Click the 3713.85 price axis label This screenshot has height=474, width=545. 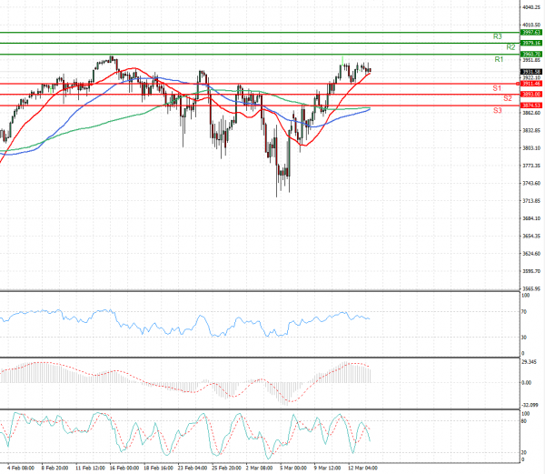point(531,201)
